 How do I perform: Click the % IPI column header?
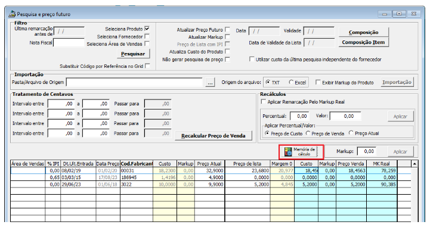click(x=53, y=164)
